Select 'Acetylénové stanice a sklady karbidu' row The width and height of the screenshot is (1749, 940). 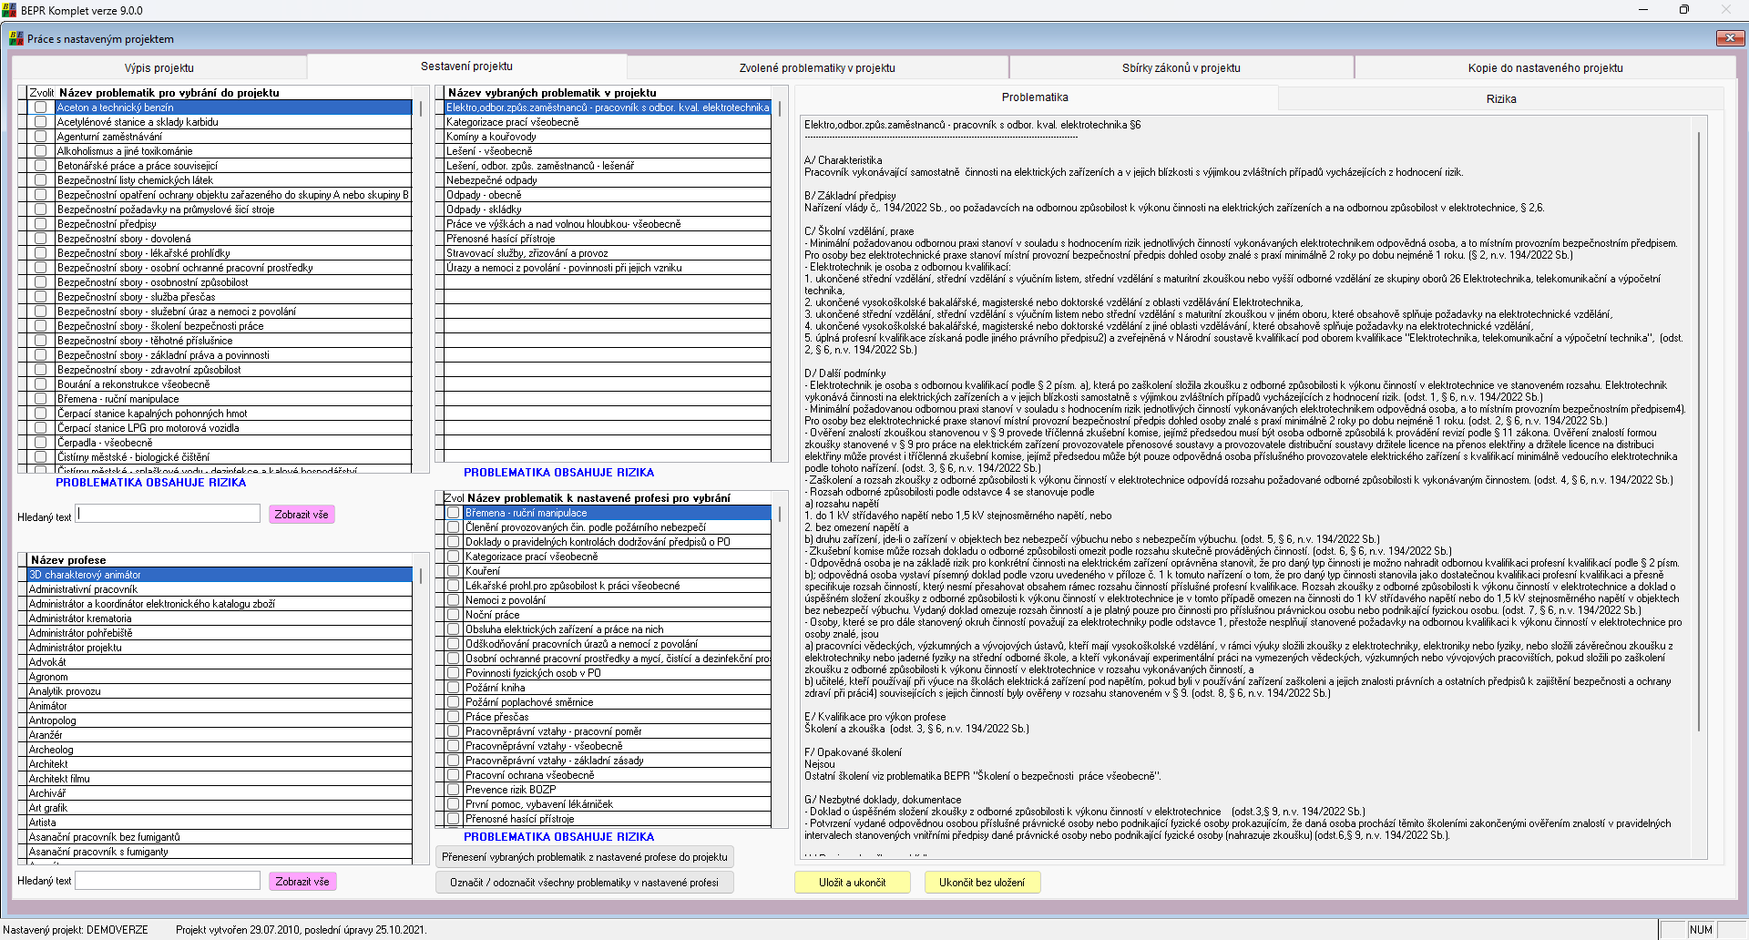233,122
